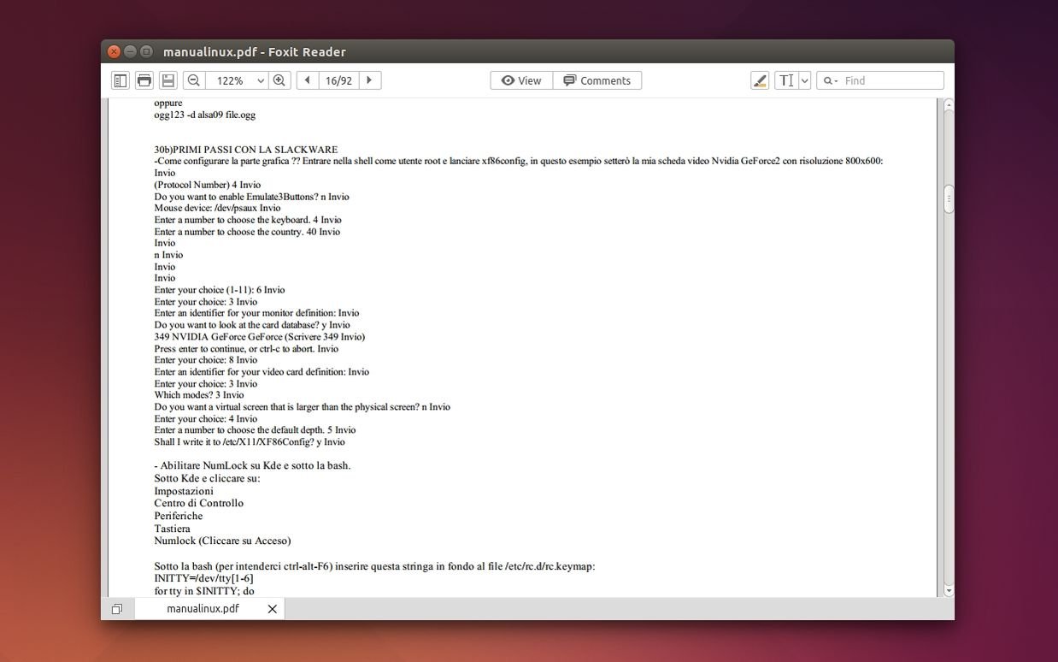The height and width of the screenshot is (662, 1058).
Task: Click the 16/92 page number field
Action: coord(338,80)
